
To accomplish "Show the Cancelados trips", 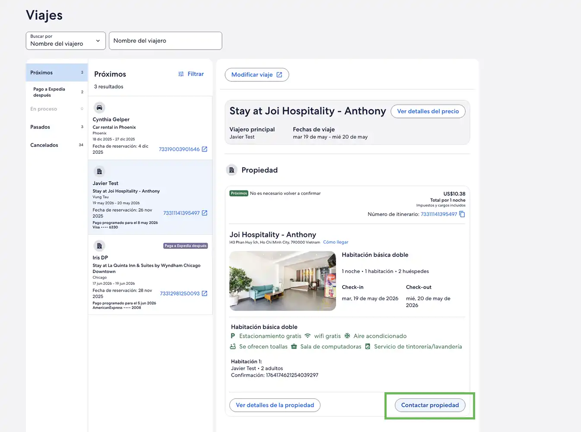I will [57, 145].
